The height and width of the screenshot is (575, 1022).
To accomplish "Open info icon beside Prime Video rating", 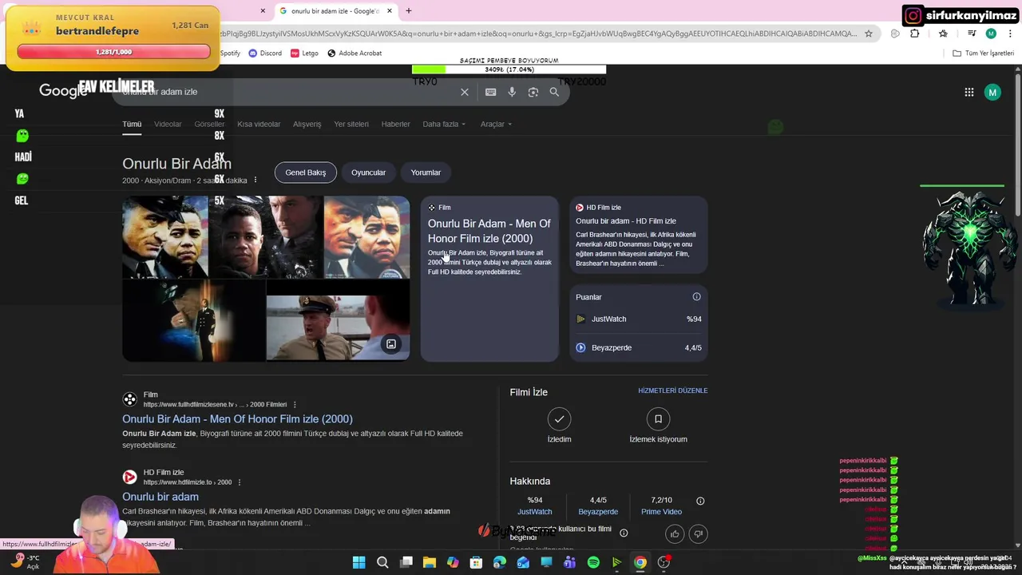I will point(700,501).
